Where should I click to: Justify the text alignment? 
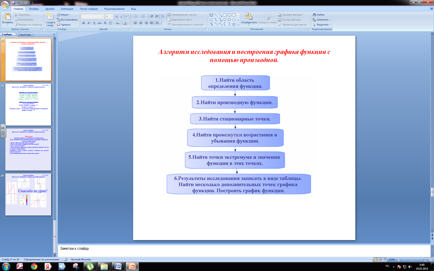pyautogui.click(x=151, y=23)
